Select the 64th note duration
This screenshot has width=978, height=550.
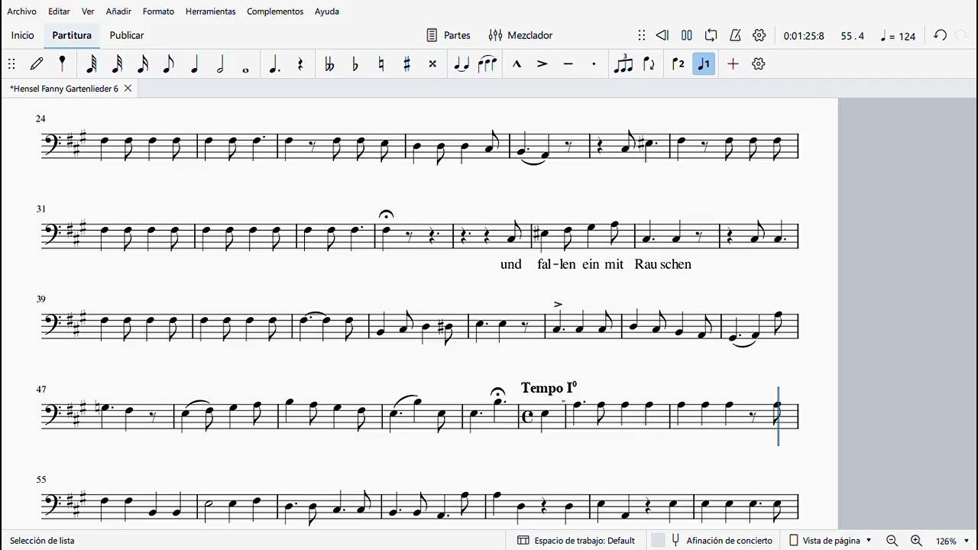point(91,64)
